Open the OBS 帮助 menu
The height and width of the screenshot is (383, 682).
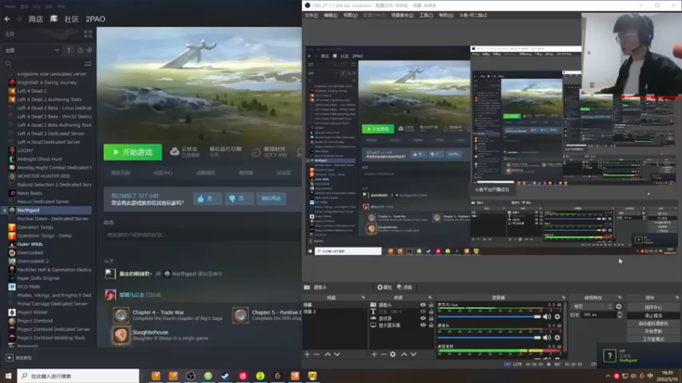446,15
